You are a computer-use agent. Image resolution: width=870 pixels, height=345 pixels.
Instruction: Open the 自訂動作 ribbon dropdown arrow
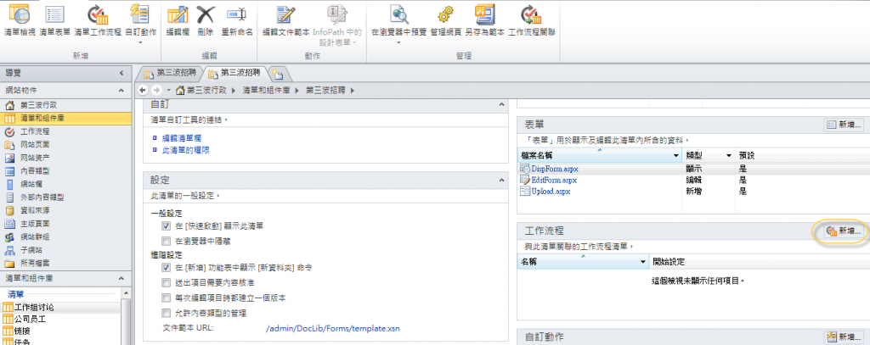(x=140, y=42)
